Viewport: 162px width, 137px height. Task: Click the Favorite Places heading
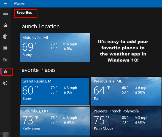(37, 70)
